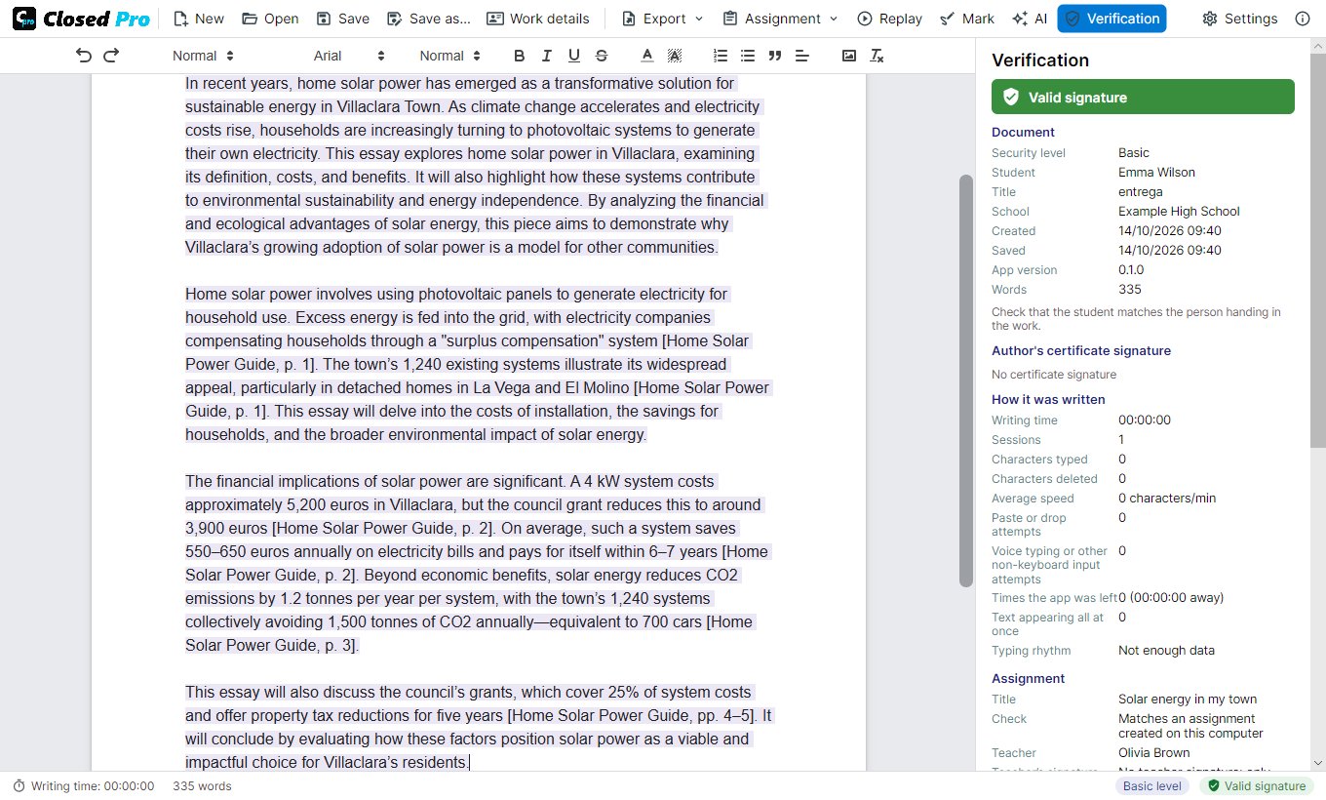Toggle strikethrough formatting
Viewport: 1326px width, 800px height.
[601, 56]
